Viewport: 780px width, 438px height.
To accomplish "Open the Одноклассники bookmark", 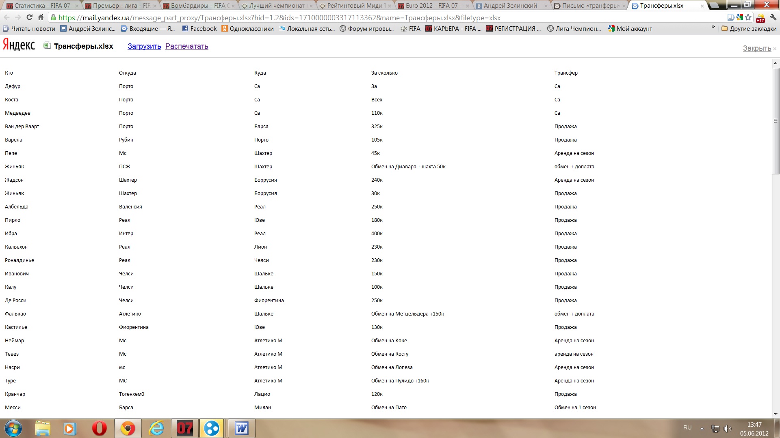I will [247, 28].
